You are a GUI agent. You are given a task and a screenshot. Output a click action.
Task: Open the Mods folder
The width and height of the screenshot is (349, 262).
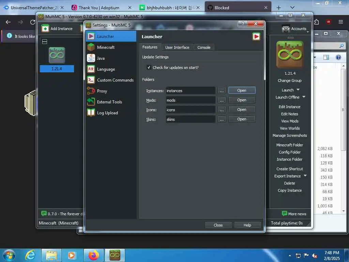[x=242, y=100]
